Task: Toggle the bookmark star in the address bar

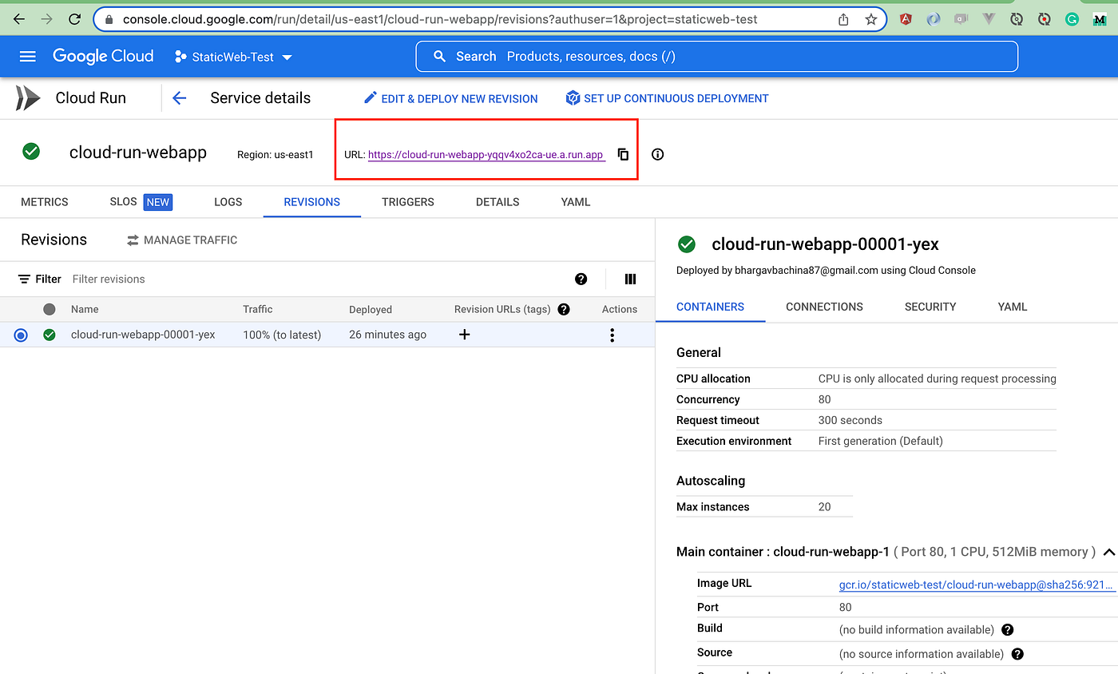Action: [x=870, y=18]
